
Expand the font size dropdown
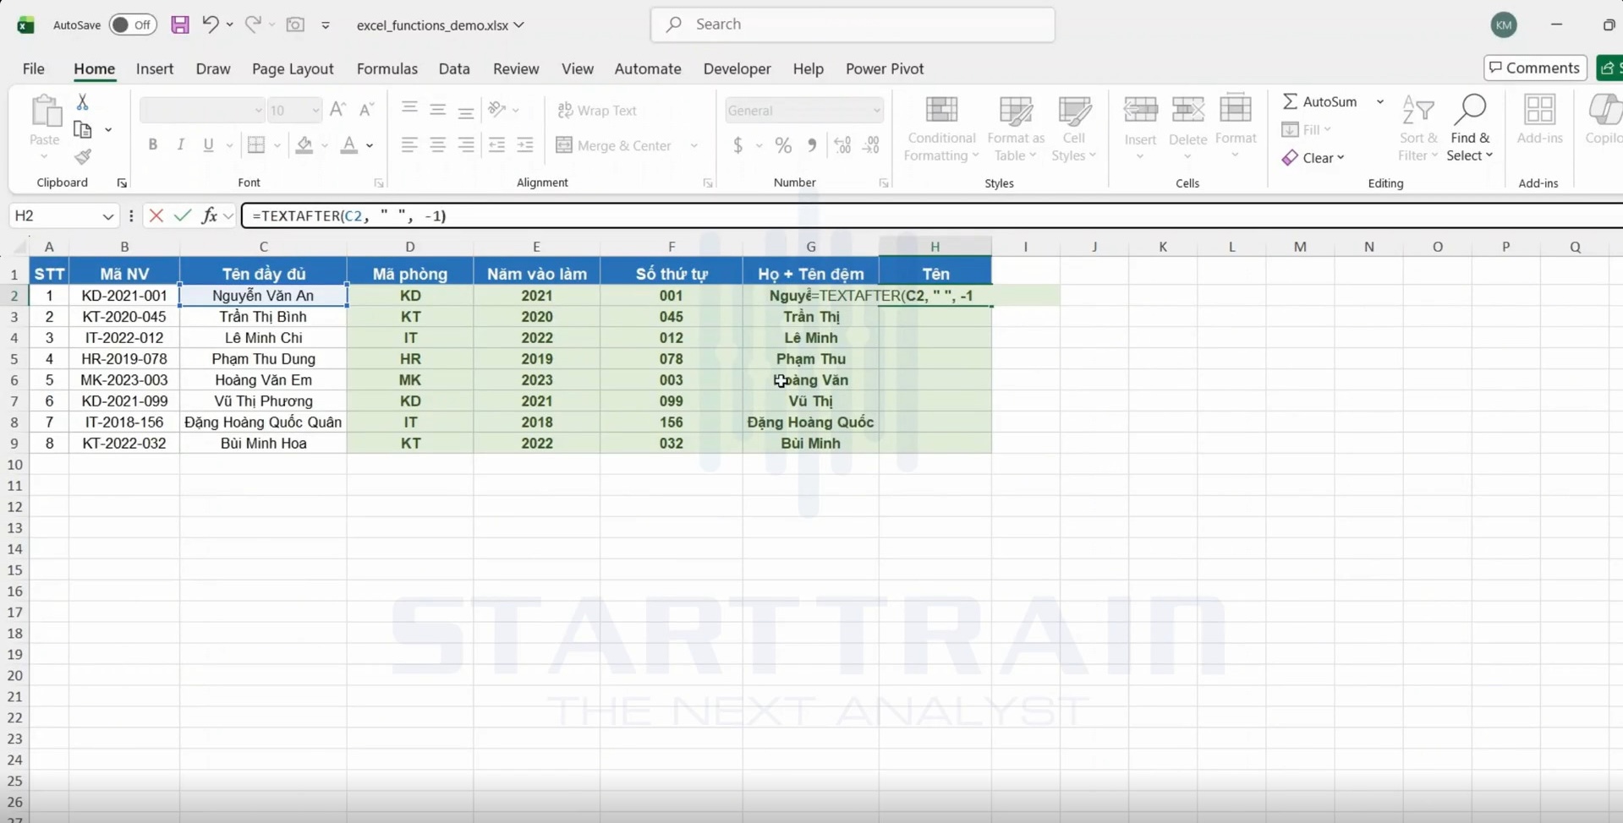coord(315,111)
